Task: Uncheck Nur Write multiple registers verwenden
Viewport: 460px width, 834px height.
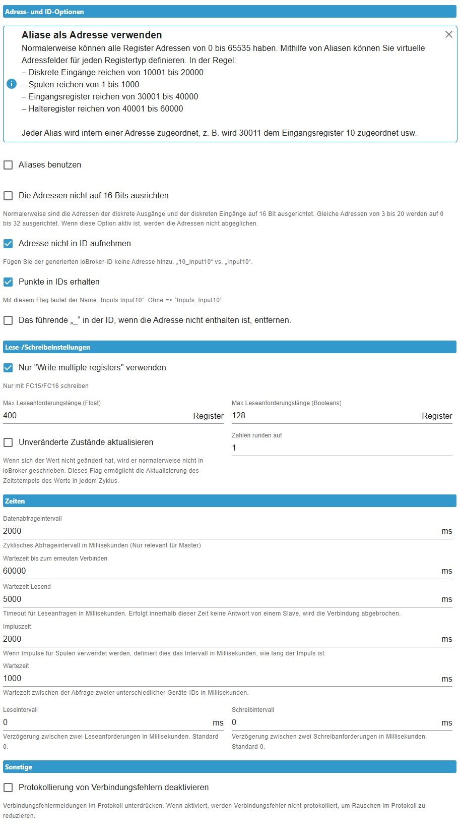Action: click(x=8, y=368)
